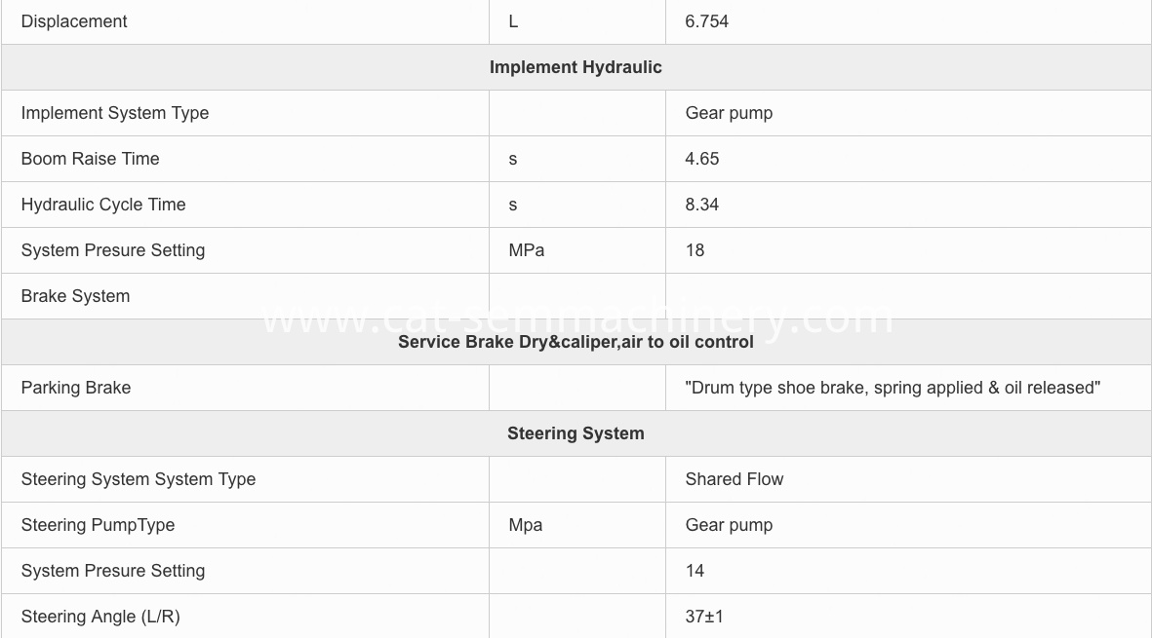Image resolution: width=1152 pixels, height=638 pixels.
Task: Select the Steering Angle (L/R) label
Action: click(100, 617)
